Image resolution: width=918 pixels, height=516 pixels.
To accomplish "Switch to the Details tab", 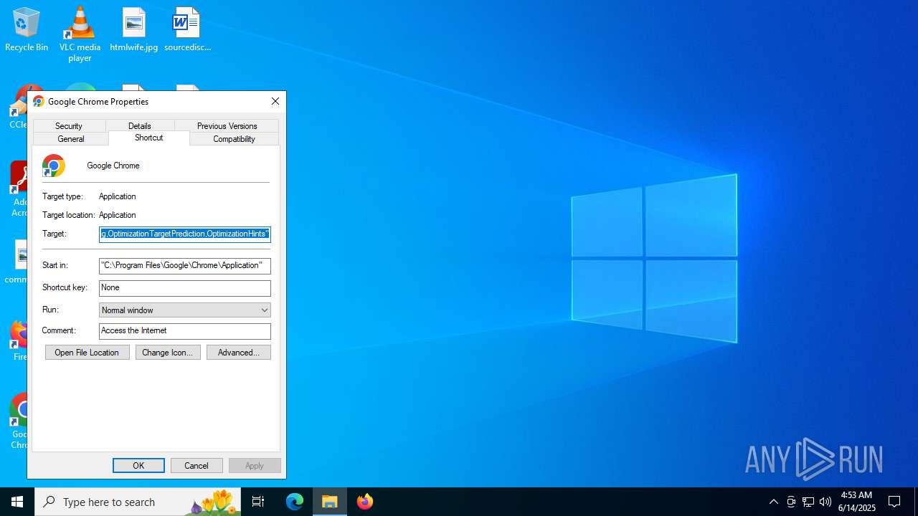I will [140, 126].
